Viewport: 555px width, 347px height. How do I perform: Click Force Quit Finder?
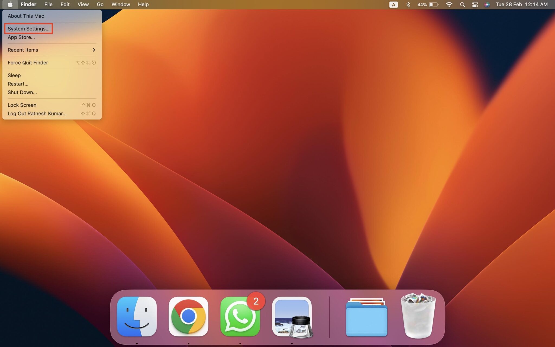click(x=28, y=62)
